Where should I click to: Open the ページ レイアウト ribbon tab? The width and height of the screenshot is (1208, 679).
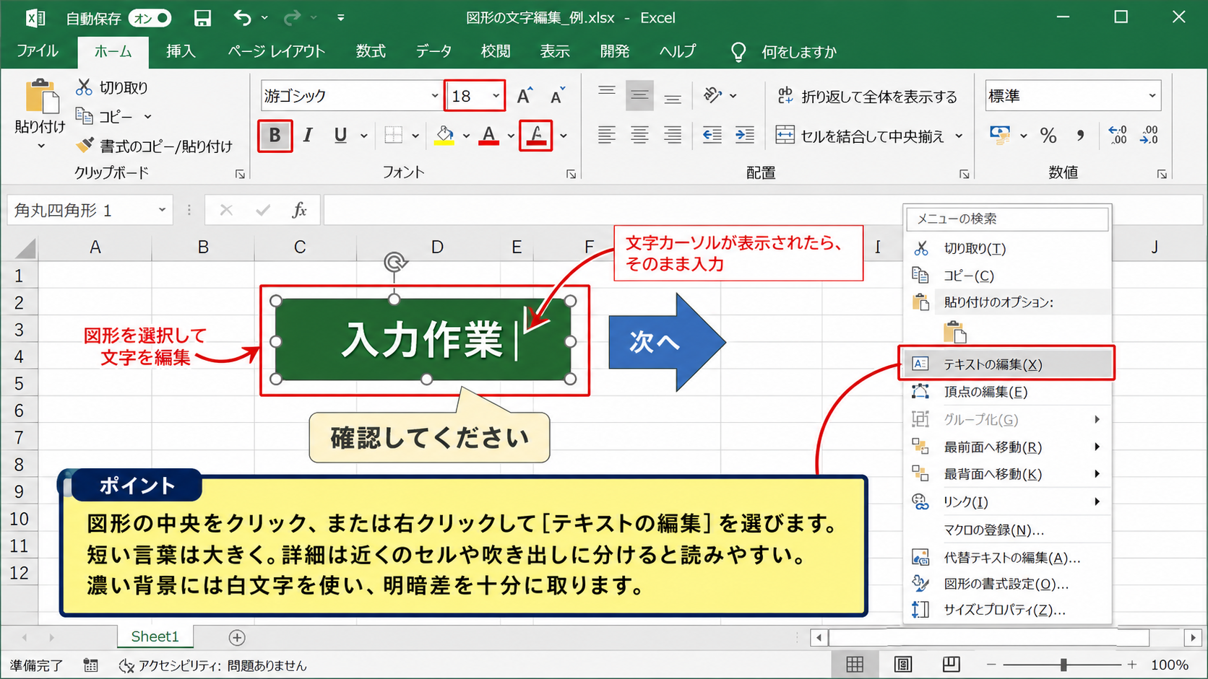pyautogui.click(x=276, y=51)
